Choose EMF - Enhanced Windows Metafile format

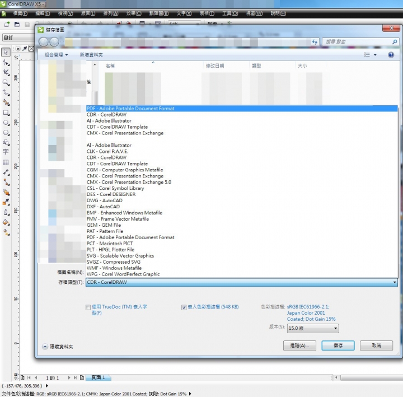(242, 213)
